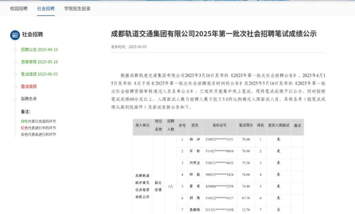
Task: Click the timeline dot beside 笔试成绩
Action: [x=15, y=74]
